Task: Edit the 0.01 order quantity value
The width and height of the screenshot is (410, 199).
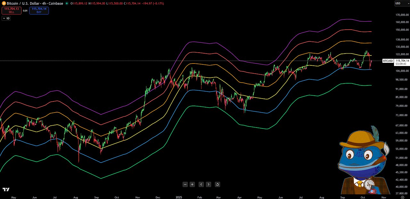Action: click(x=25, y=11)
